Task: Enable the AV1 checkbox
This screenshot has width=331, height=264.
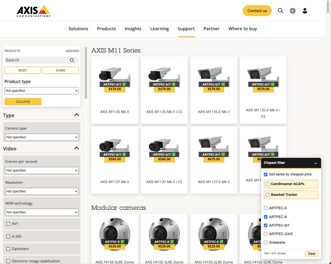Action: click(x=8, y=224)
